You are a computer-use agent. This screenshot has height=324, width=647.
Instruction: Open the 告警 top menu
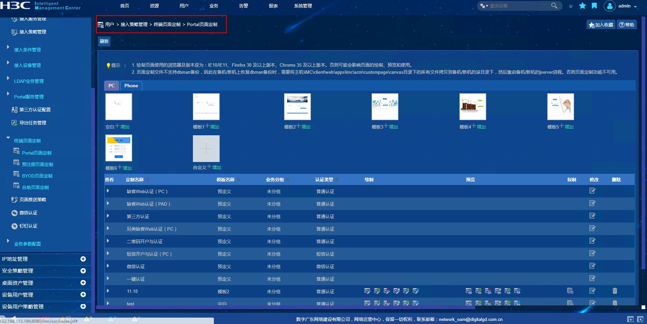[x=244, y=6]
